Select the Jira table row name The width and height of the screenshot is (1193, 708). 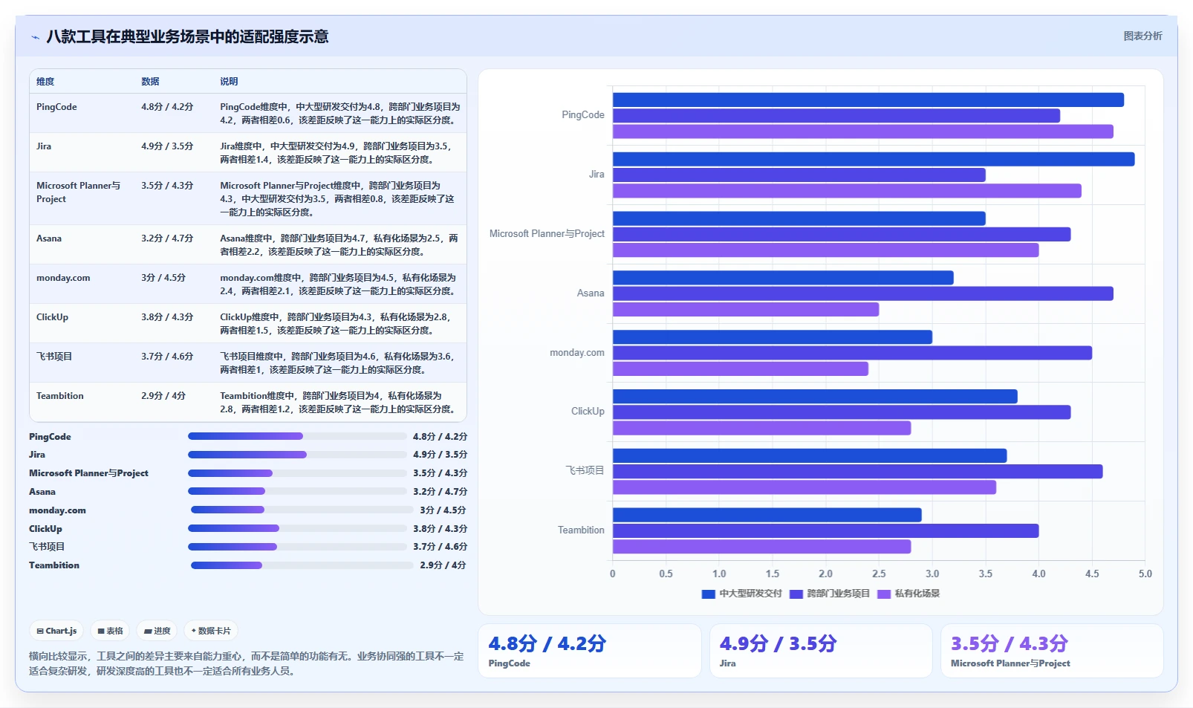pos(44,146)
